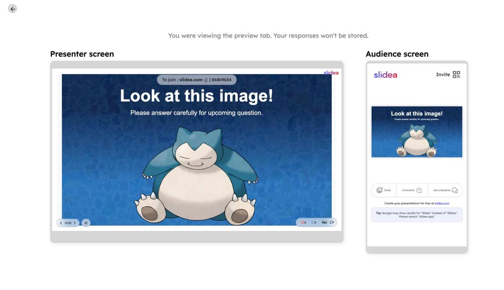Click the Snorlax image on presenter slide

click(x=196, y=176)
